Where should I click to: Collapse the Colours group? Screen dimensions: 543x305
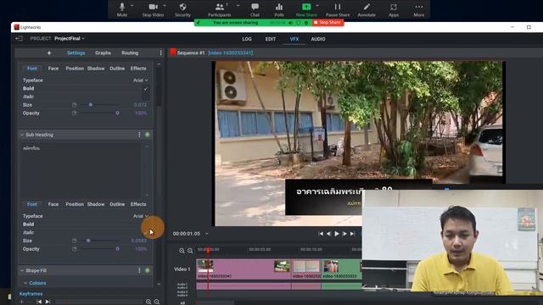coord(25,283)
